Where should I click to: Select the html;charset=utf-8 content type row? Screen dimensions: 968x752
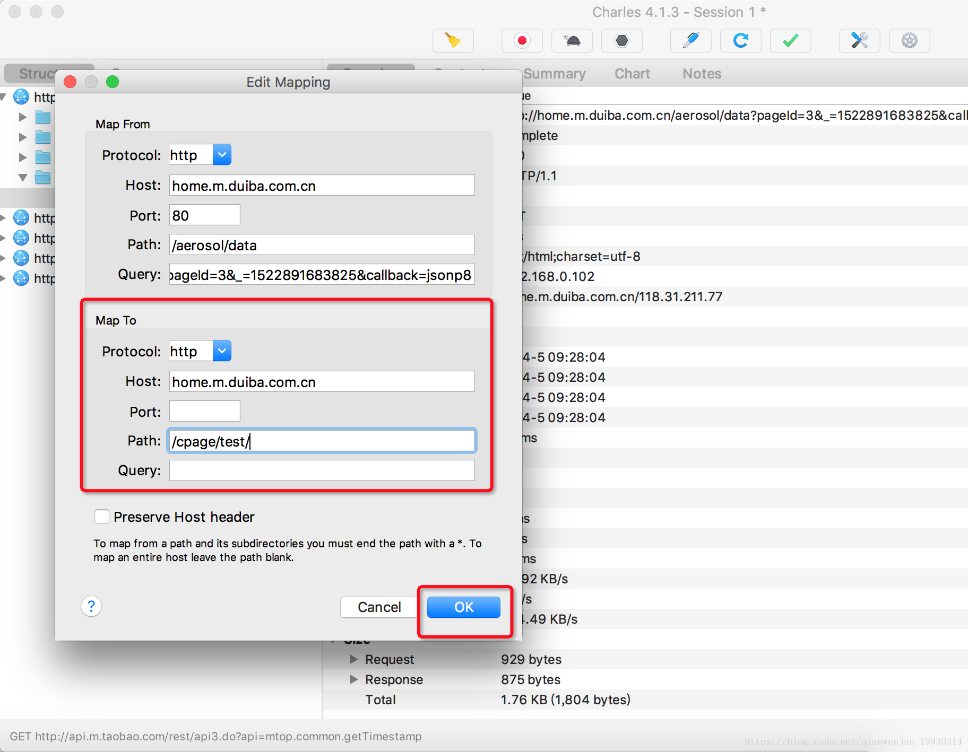tap(745, 256)
